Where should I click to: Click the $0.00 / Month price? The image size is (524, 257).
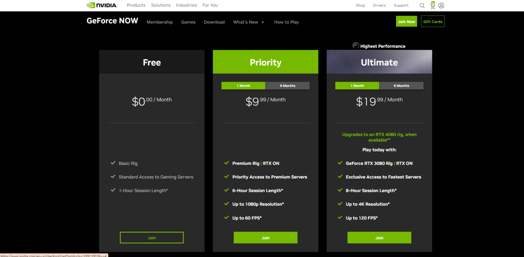[152, 101]
